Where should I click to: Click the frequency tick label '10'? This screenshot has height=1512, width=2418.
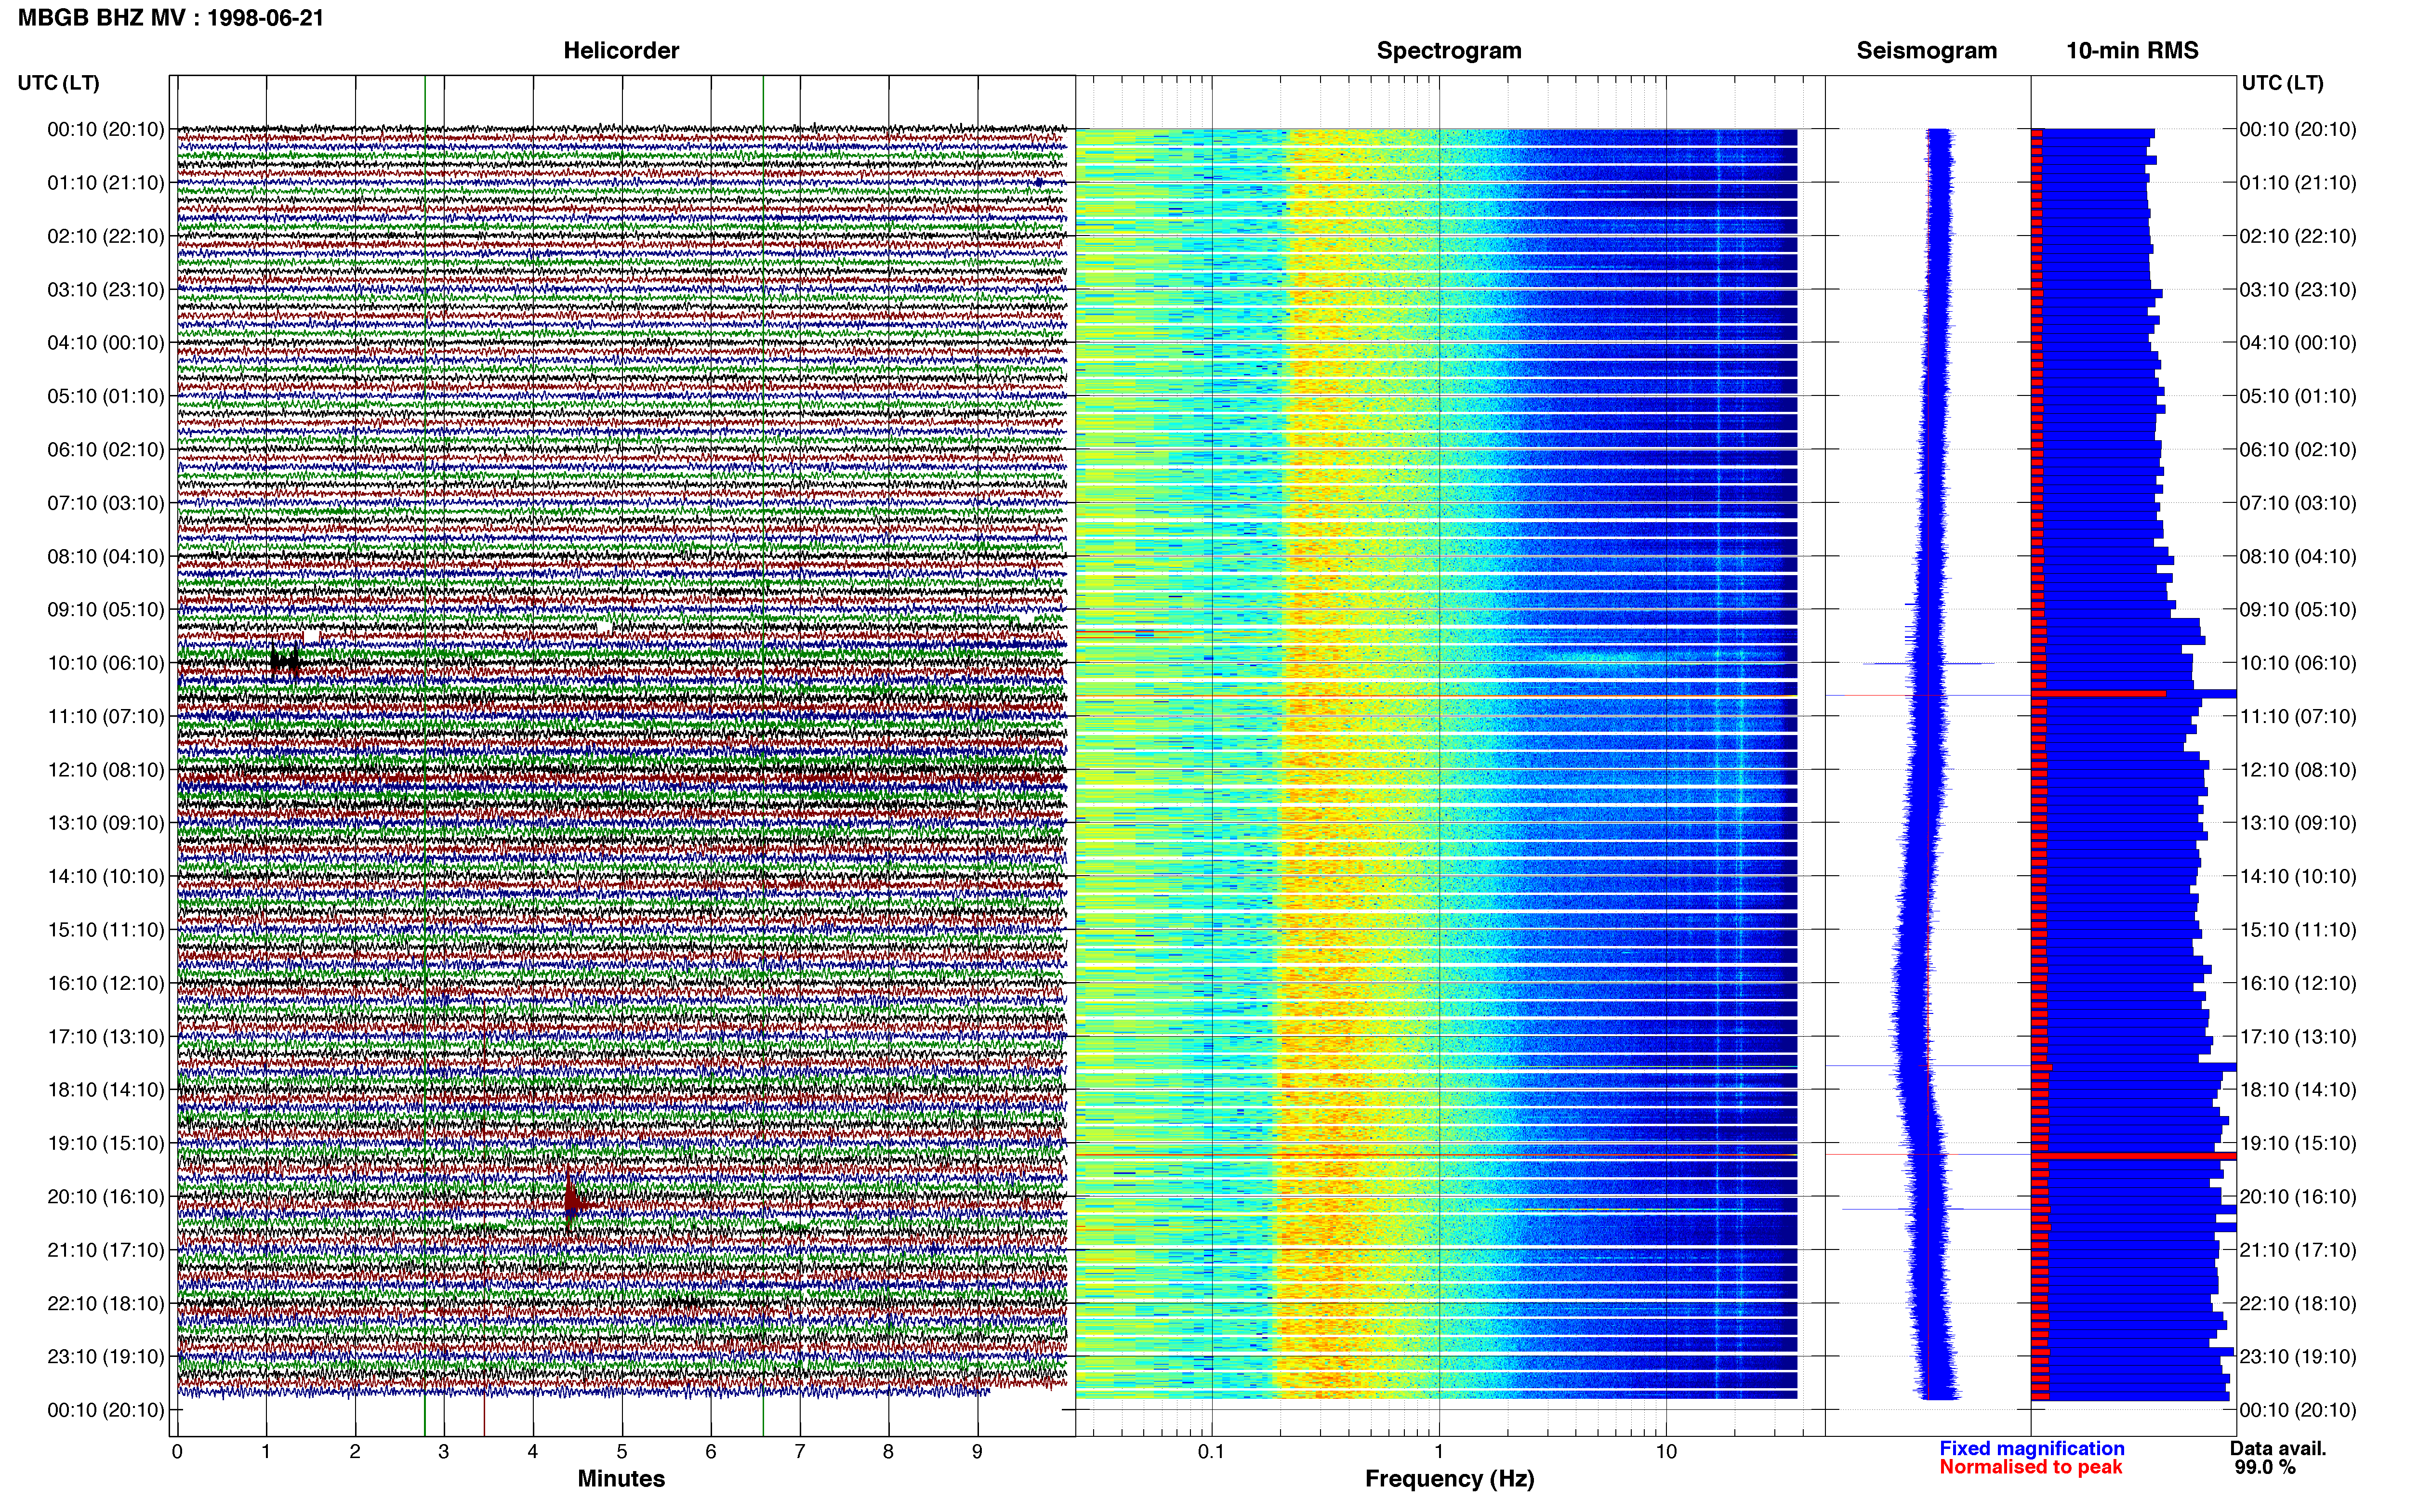pyautogui.click(x=1666, y=1452)
